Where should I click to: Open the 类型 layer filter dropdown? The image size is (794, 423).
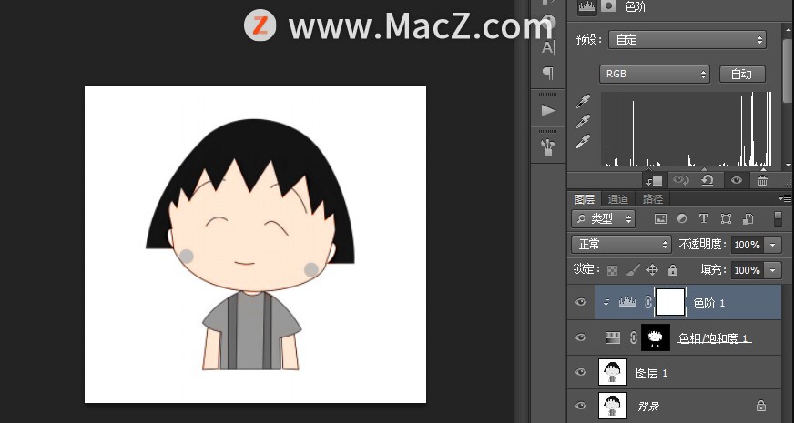603,218
